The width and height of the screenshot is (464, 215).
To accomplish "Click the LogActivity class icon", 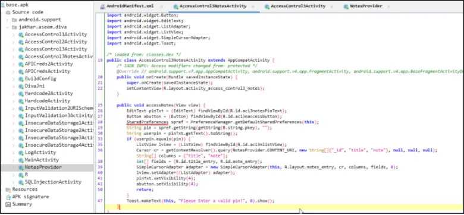I will click(x=21, y=153).
